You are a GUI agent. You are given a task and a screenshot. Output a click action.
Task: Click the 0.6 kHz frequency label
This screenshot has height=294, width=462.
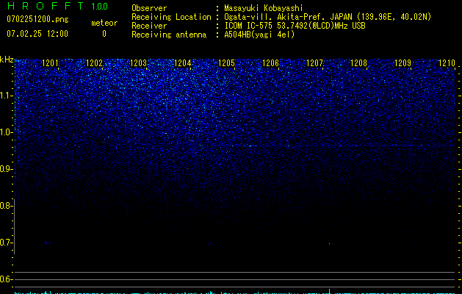tap(5, 279)
